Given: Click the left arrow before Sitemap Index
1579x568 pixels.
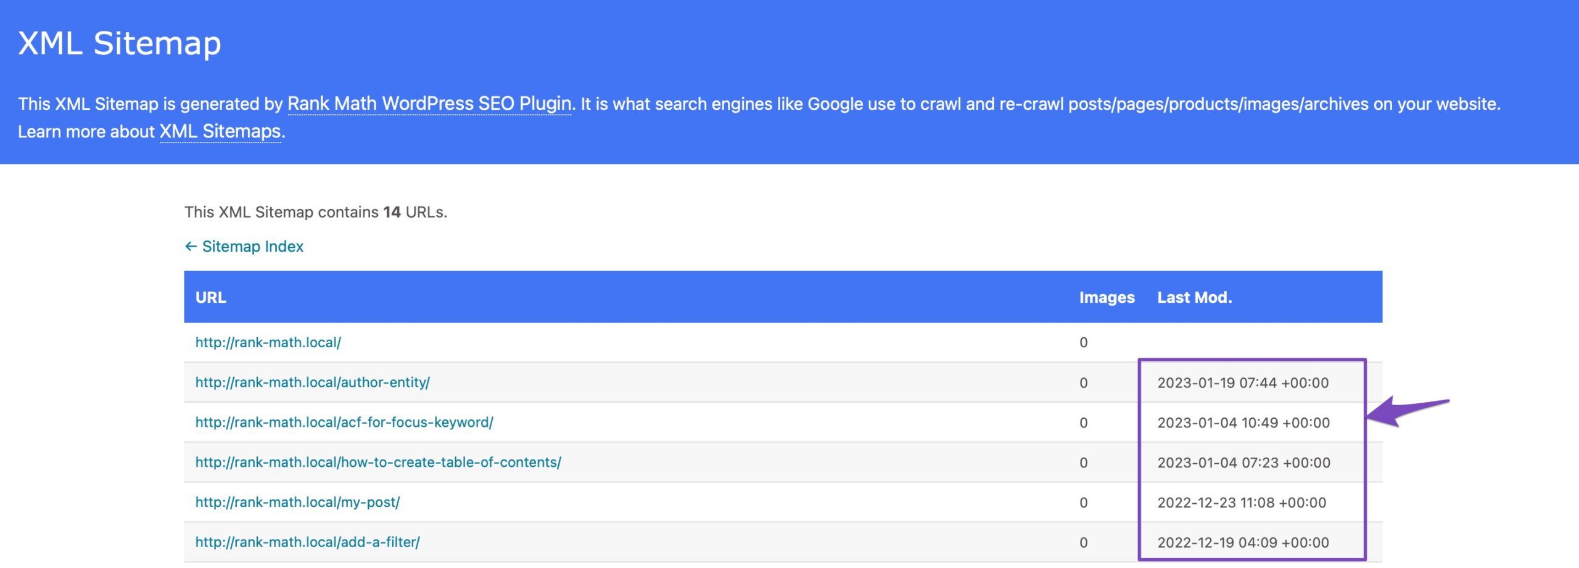Looking at the screenshot, I should coord(191,247).
